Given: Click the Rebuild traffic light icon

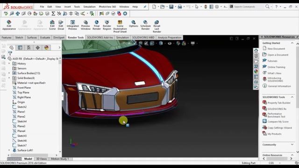Looking at the screenshot, I should [x=206, y=7].
